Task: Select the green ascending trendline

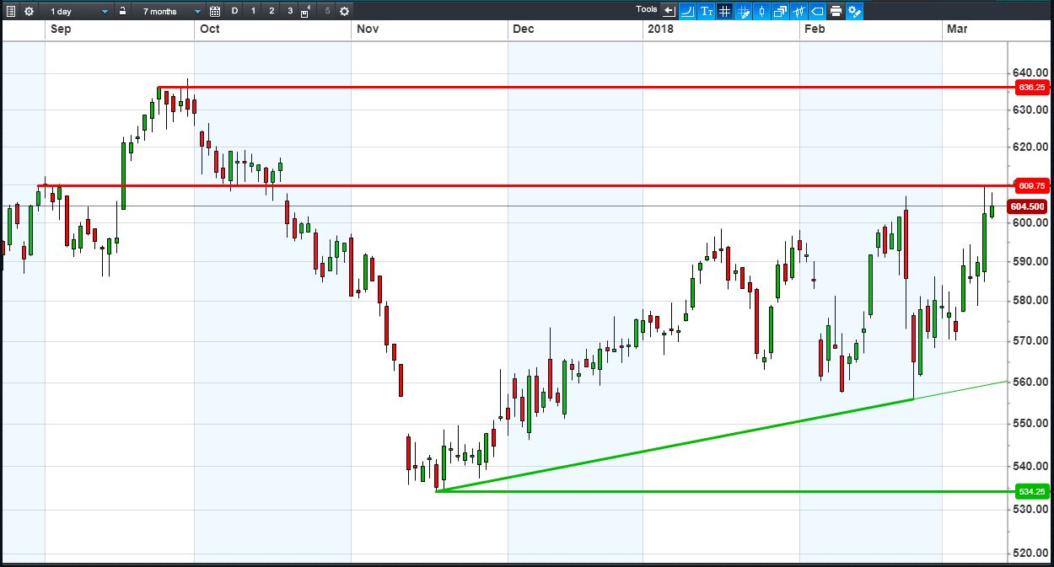Action: [x=675, y=445]
